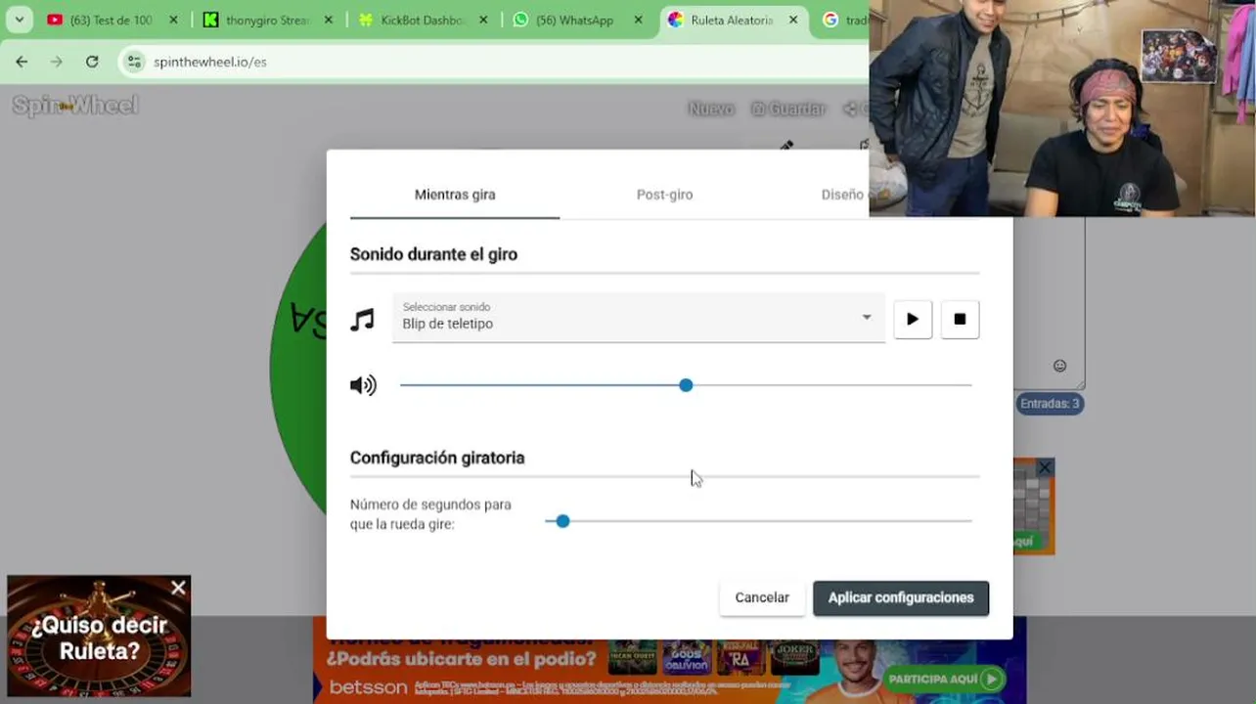Click the site information icon in address bar
This screenshot has width=1256, height=704.
pos(134,62)
